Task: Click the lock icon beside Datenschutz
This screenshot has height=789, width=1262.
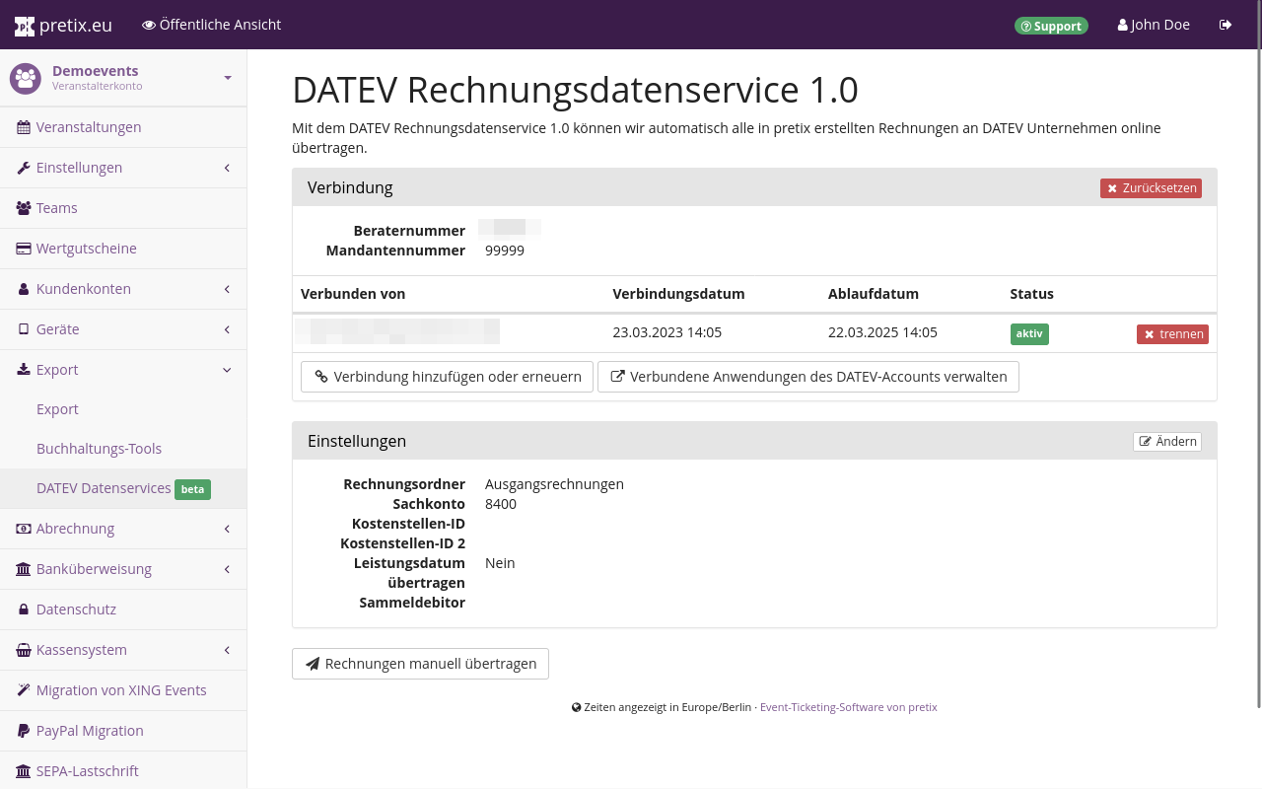Action: [x=24, y=610]
